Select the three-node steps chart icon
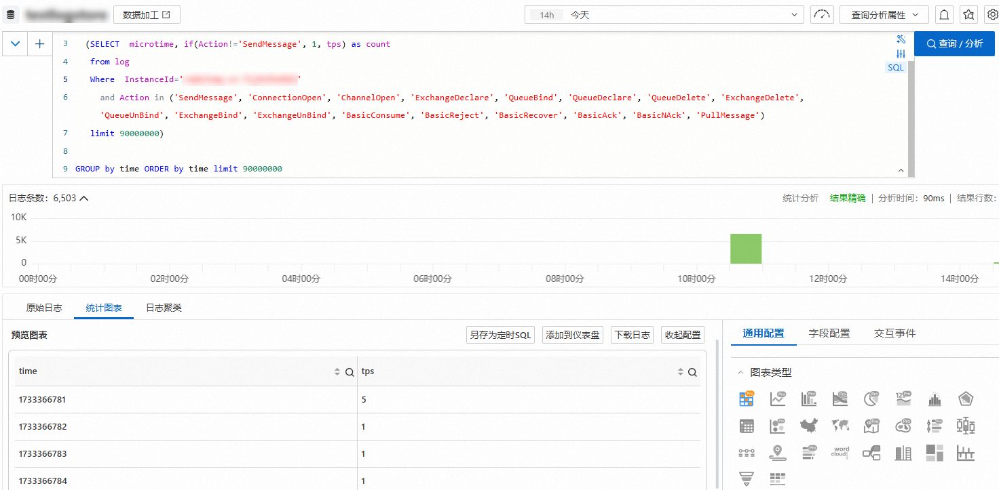This screenshot has width=999, height=490. coord(747,453)
